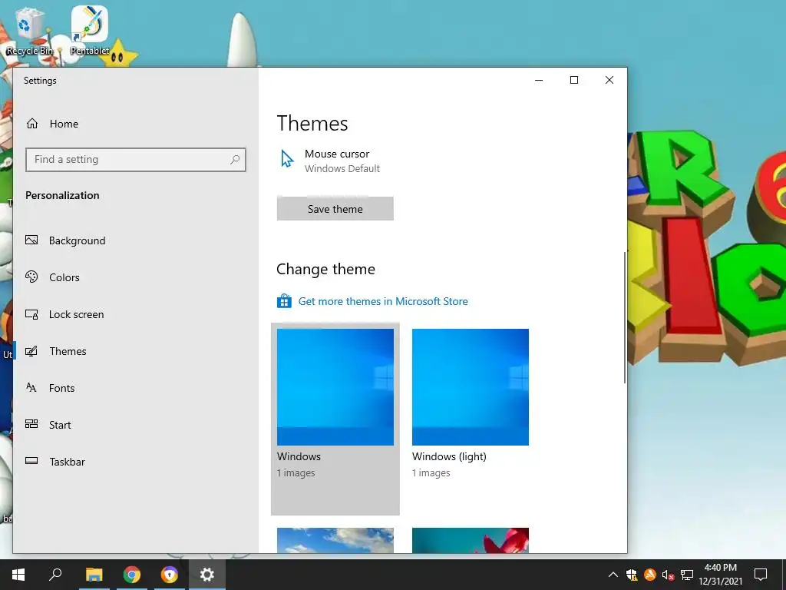
Task: Click the Settings gear taskbar icon
Action: pyautogui.click(x=207, y=575)
